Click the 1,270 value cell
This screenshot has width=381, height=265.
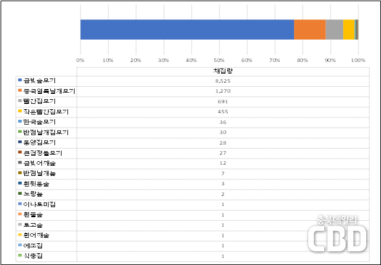point(222,91)
